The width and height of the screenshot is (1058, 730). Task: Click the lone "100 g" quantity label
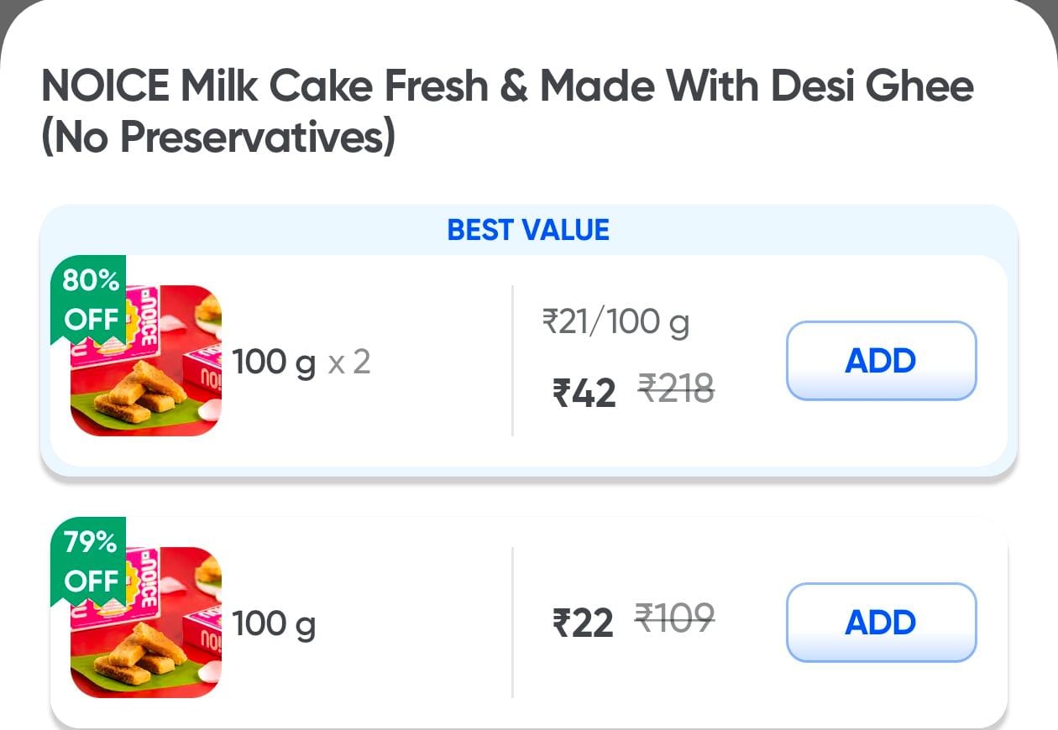tap(274, 624)
